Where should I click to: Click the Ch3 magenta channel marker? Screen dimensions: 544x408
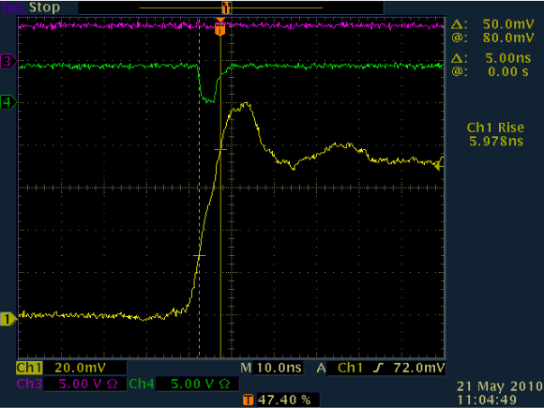click(8, 61)
